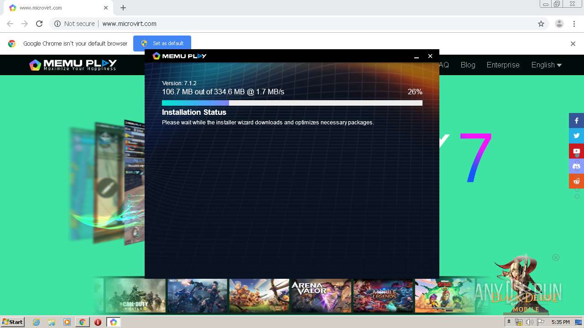This screenshot has height=328, width=584.
Task: Click the MEmu Play website logo
Action: [73, 65]
